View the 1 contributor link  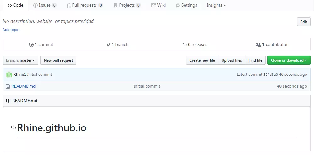[272, 45]
